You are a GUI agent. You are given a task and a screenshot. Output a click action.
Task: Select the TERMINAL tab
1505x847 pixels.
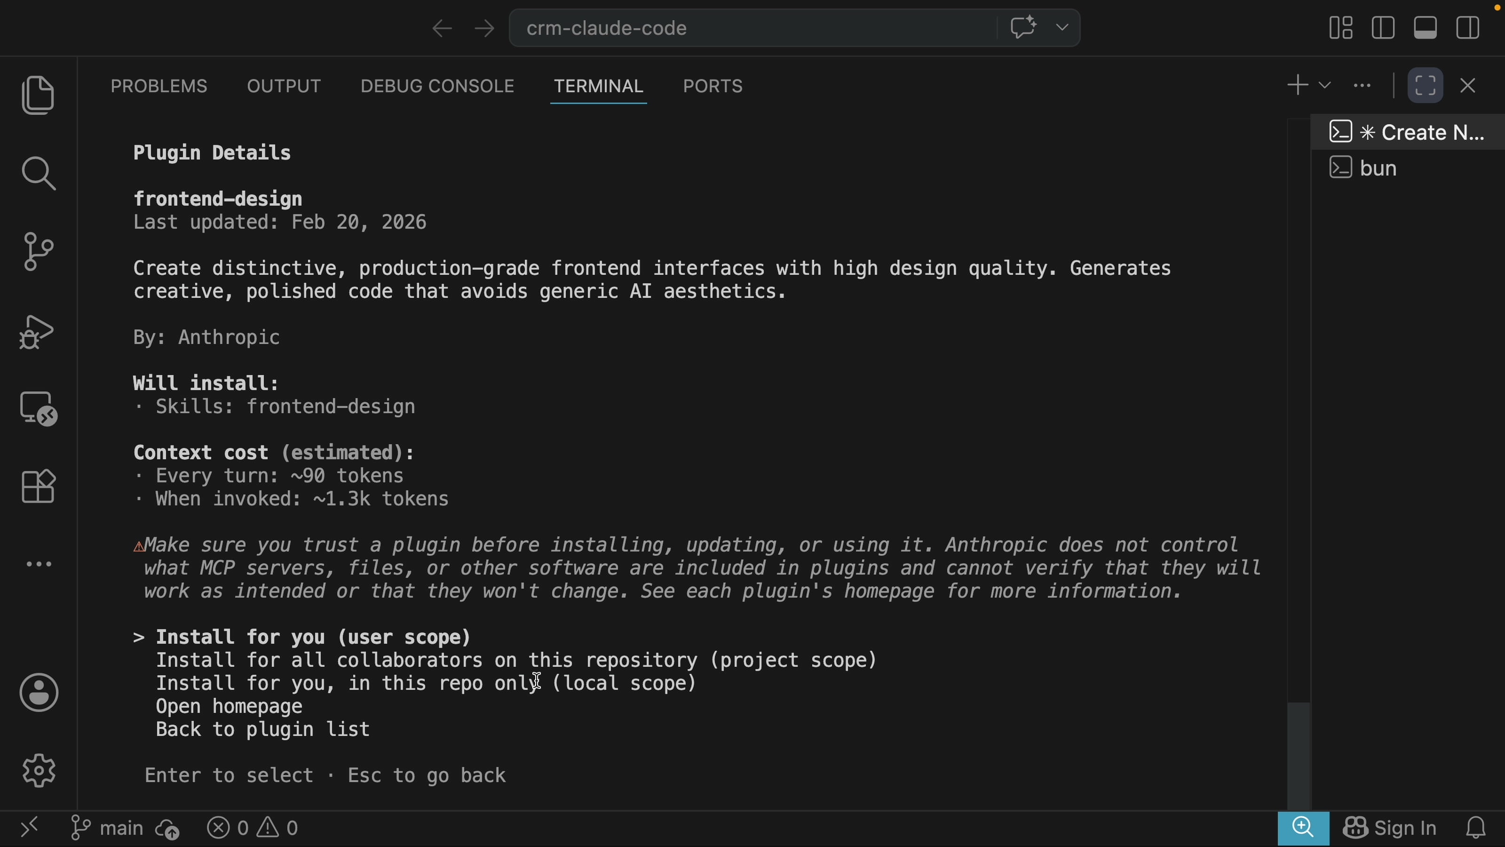pyautogui.click(x=598, y=86)
